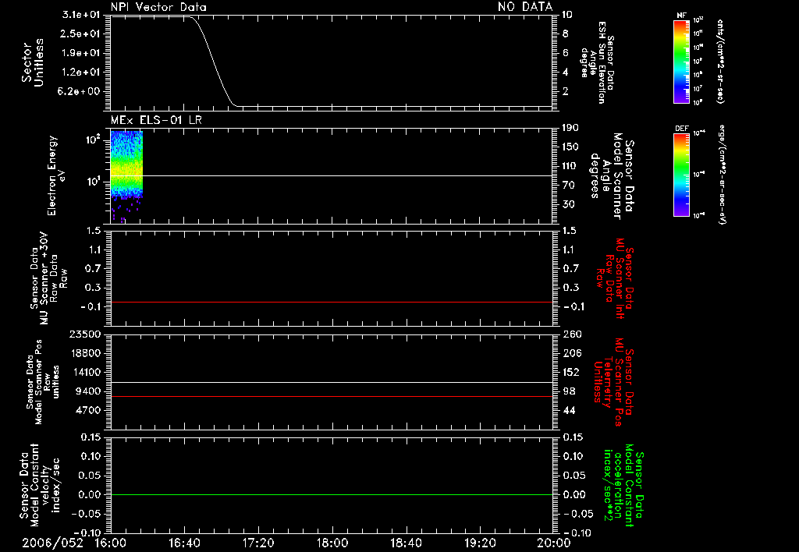Click the '150' scanner angle axis value
Viewport: 799px width, 552px height.
[570, 147]
